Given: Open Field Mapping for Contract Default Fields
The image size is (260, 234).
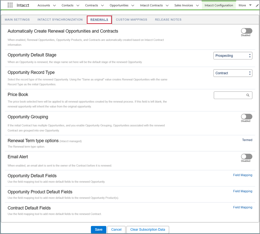Looking at the screenshot, I should 243,207.
